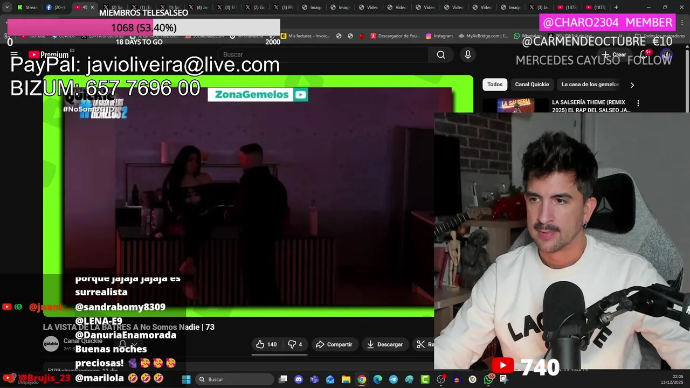Share the video via Compartir

tap(334, 344)
